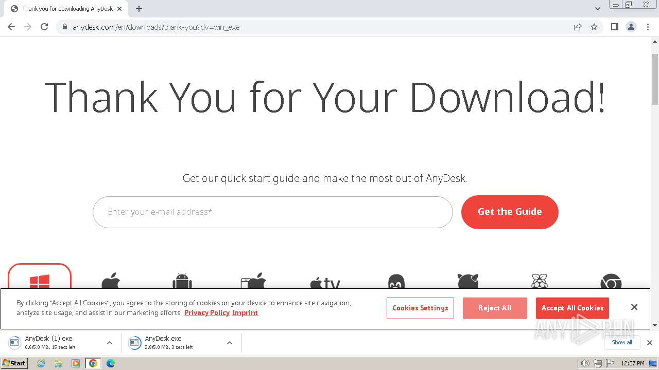Open the Chrome profile menu
The image size is (659, 370).
[631, 27]
